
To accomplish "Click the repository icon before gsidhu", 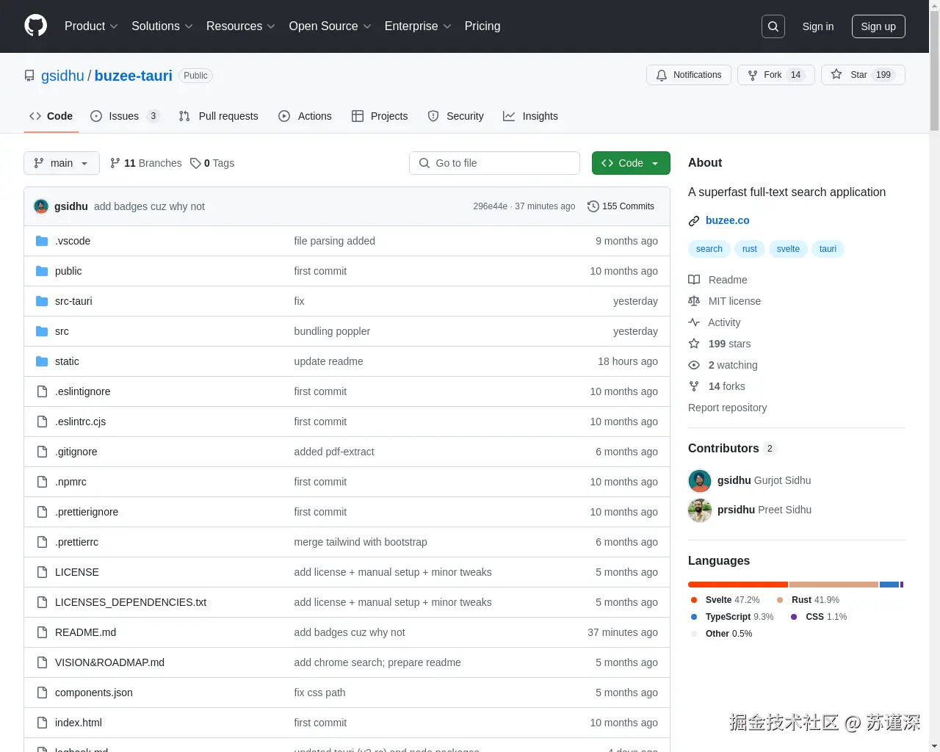I will (29, 76).
